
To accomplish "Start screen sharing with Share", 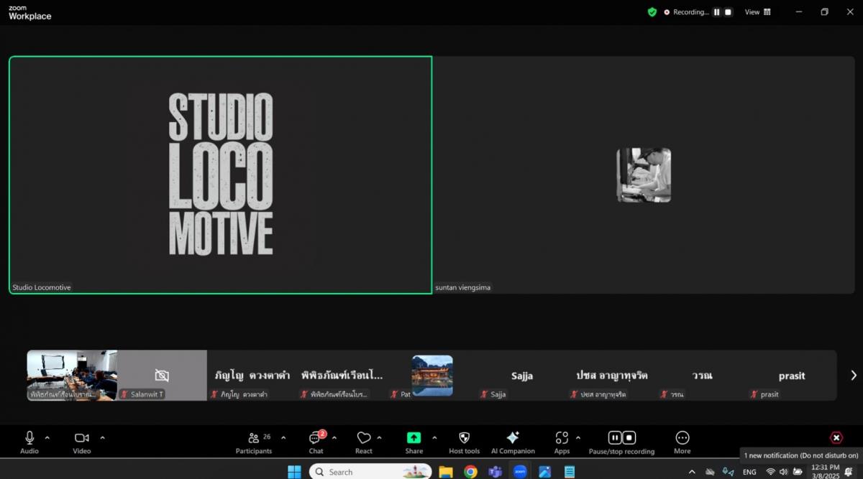I will 414,442.
